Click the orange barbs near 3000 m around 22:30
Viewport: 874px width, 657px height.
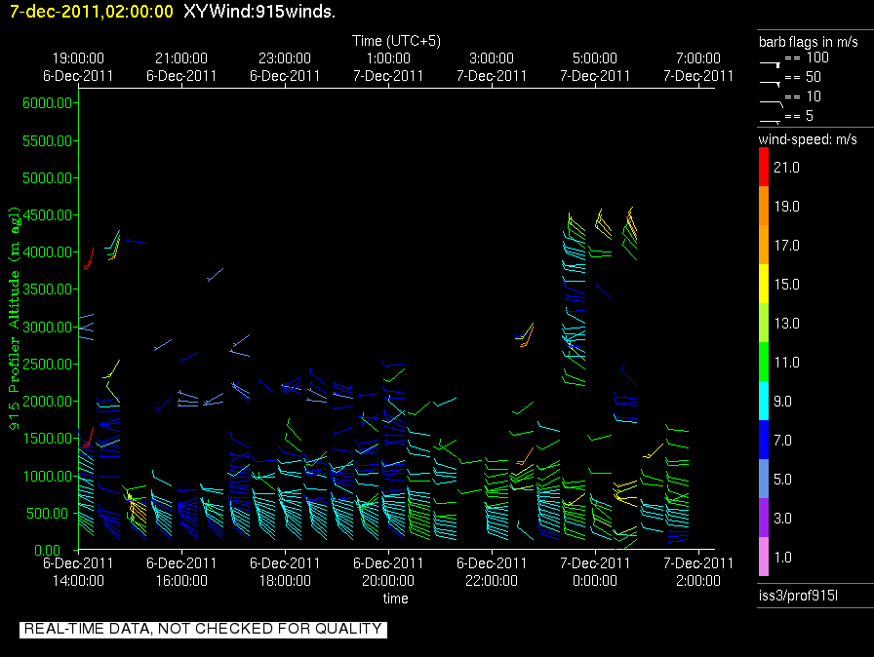click(x=527, y=335)
